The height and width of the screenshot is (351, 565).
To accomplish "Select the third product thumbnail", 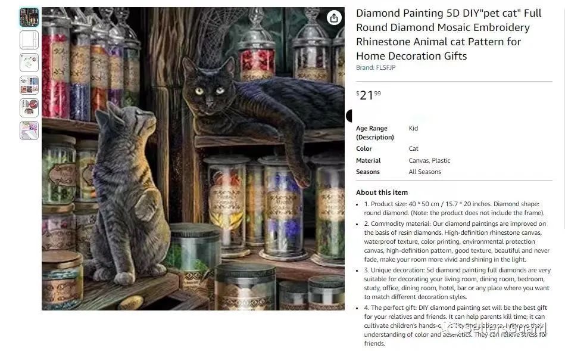I will (x=29, y=63).
